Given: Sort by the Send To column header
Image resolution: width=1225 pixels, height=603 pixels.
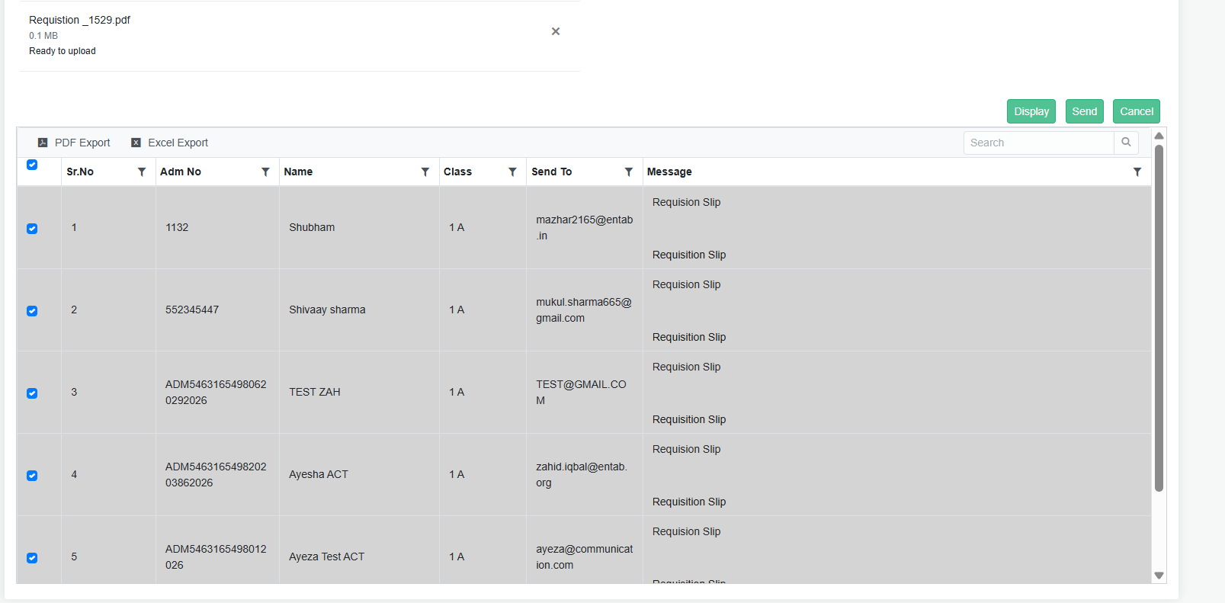Looking at the screenshot, I should tap(551, 172).
